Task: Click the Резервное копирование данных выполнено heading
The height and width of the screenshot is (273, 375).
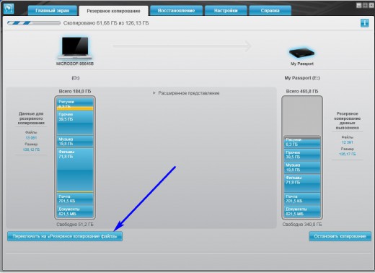Action: click(347, 121)
